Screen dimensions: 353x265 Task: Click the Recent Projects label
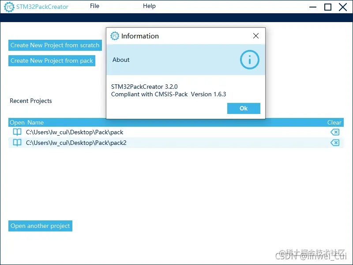[x=31, y=101]
